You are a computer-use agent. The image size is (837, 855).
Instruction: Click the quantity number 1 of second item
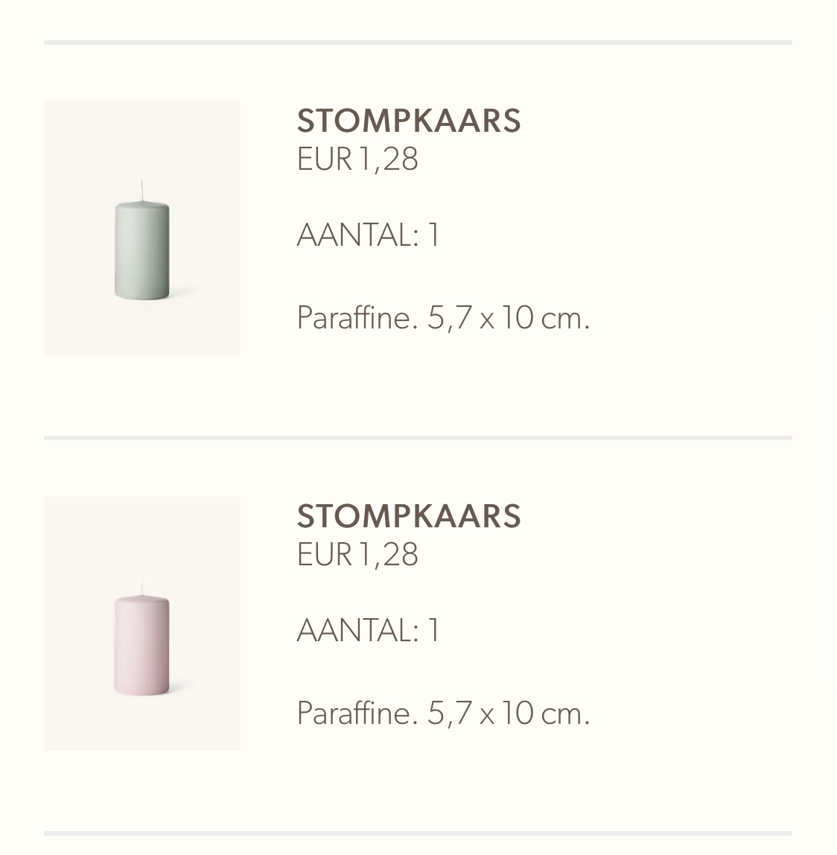pos(433,630)
